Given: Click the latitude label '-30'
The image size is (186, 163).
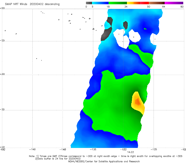Looking at the screenshot, I should pyautogui.click(x=2, y=74).
